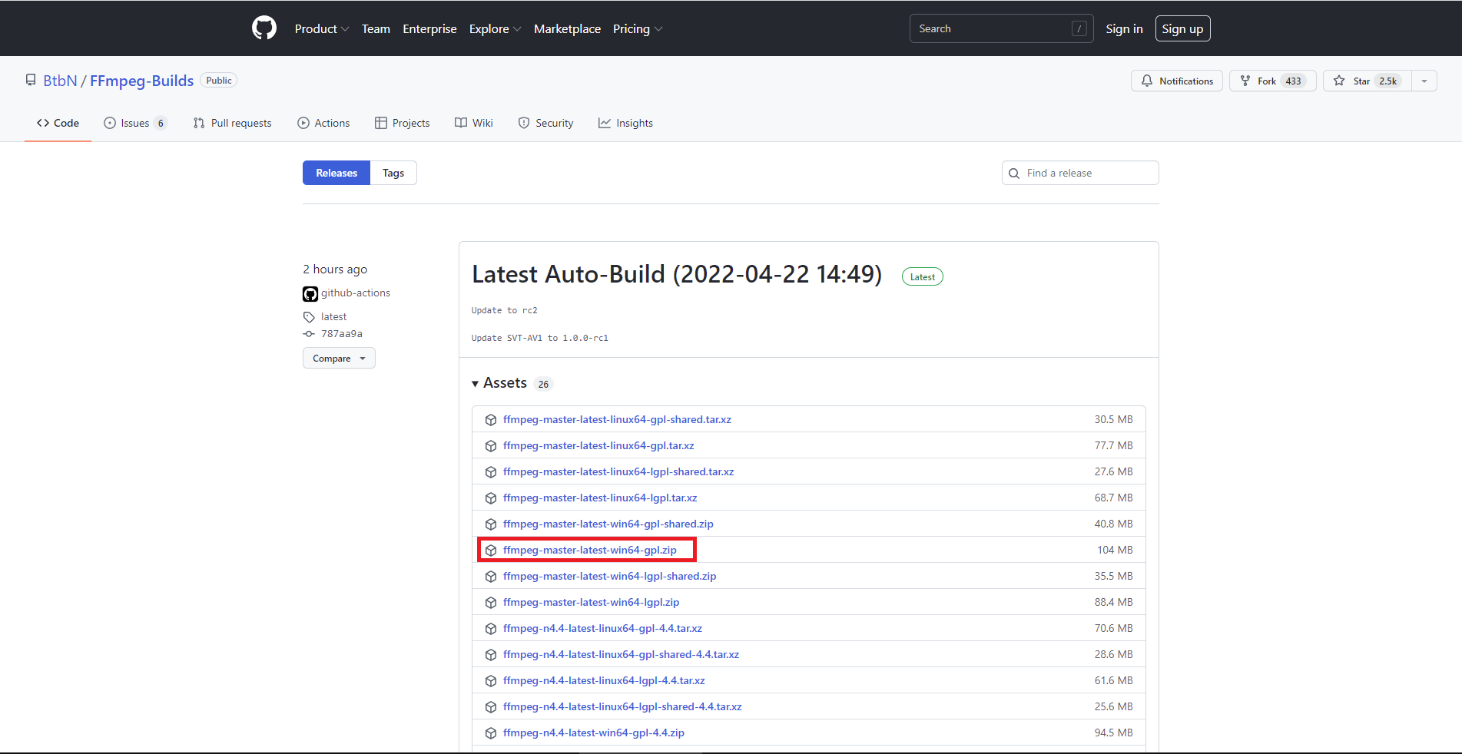Open the Insights tab
Image resolution: width=1462 pixels, height=754 pixels.
coord(626,123)
